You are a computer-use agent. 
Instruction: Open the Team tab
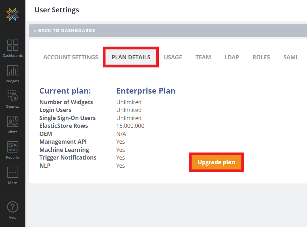pos(203,57)
